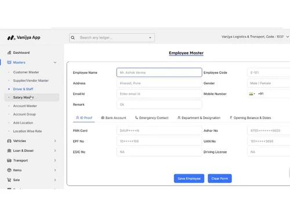The width and height of the screenshot is (290, 217).
Task: Click the Clear Form button
Action: pyautogui.click(x=220, y=178)
